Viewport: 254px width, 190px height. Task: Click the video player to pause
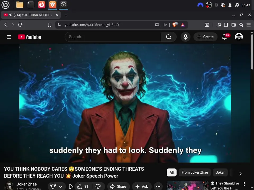125,103
